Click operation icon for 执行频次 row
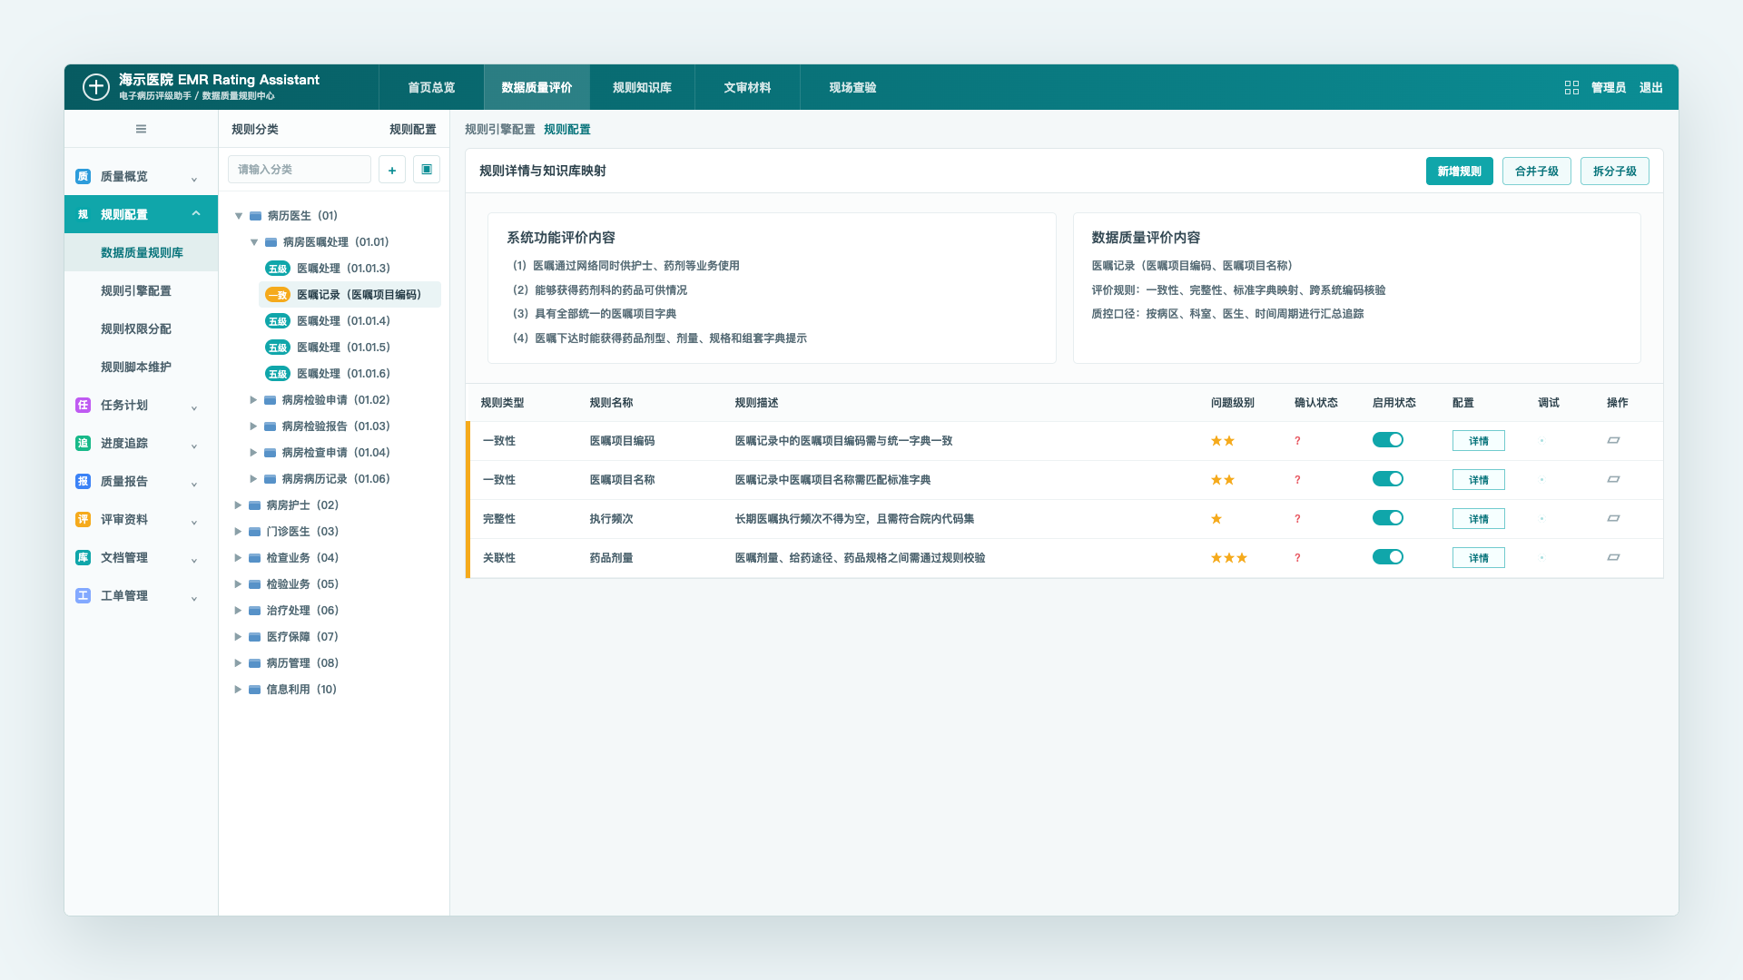Viewport: 1743px width, 980px height. click(x=1613, y=518)
